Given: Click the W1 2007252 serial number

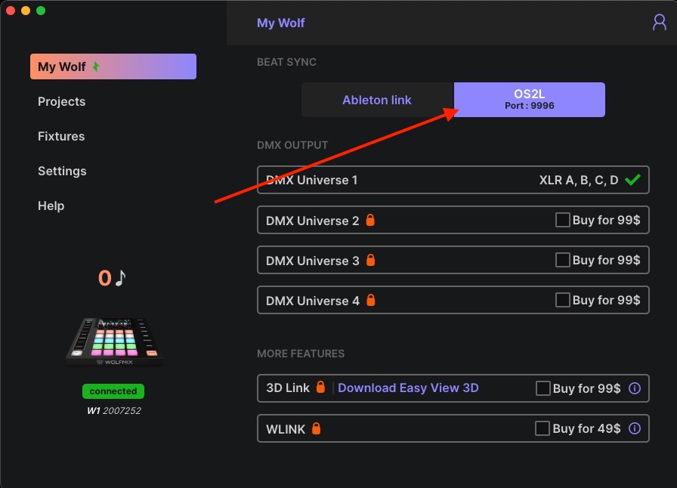Looking at the screenshot, I should 114,411.
